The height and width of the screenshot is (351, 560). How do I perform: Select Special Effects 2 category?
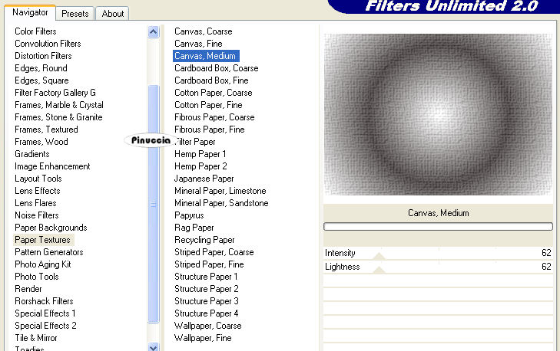[45, 326]
